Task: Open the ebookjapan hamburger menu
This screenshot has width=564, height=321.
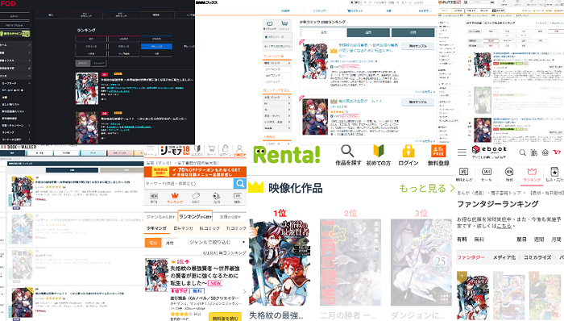Action: pos(462,152)
